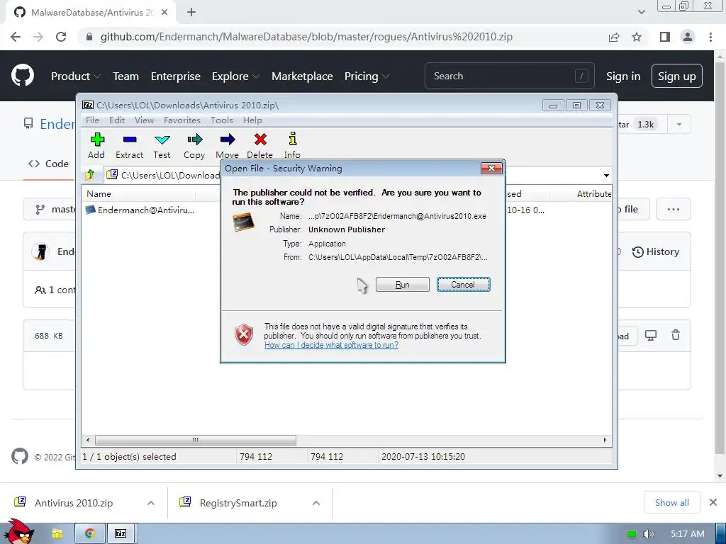Click the taskbar clock showing 5:17 AM

687,534
